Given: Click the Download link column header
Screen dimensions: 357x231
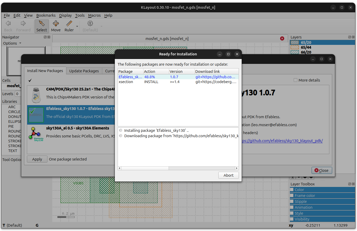Looking at the screenshot, I should [217, 72].
